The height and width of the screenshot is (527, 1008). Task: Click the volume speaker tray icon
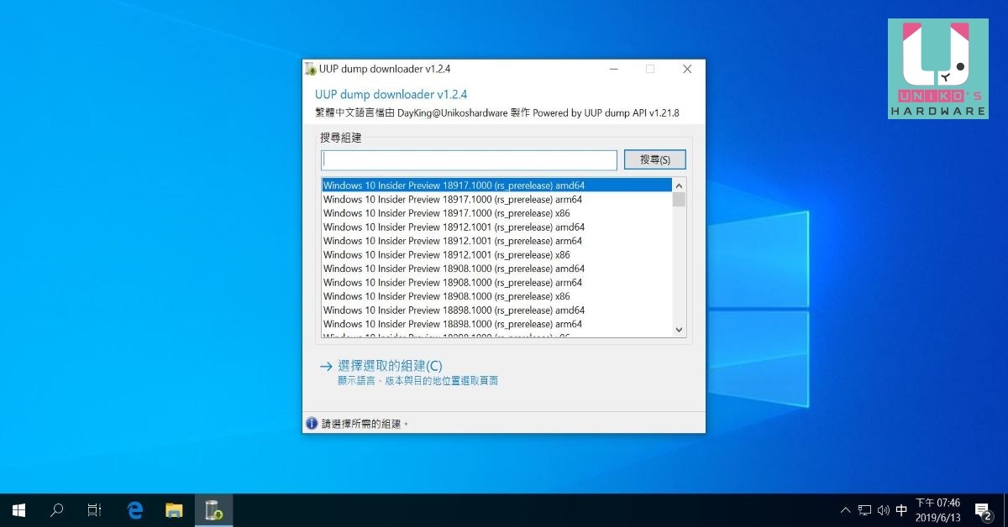(883, 510)
